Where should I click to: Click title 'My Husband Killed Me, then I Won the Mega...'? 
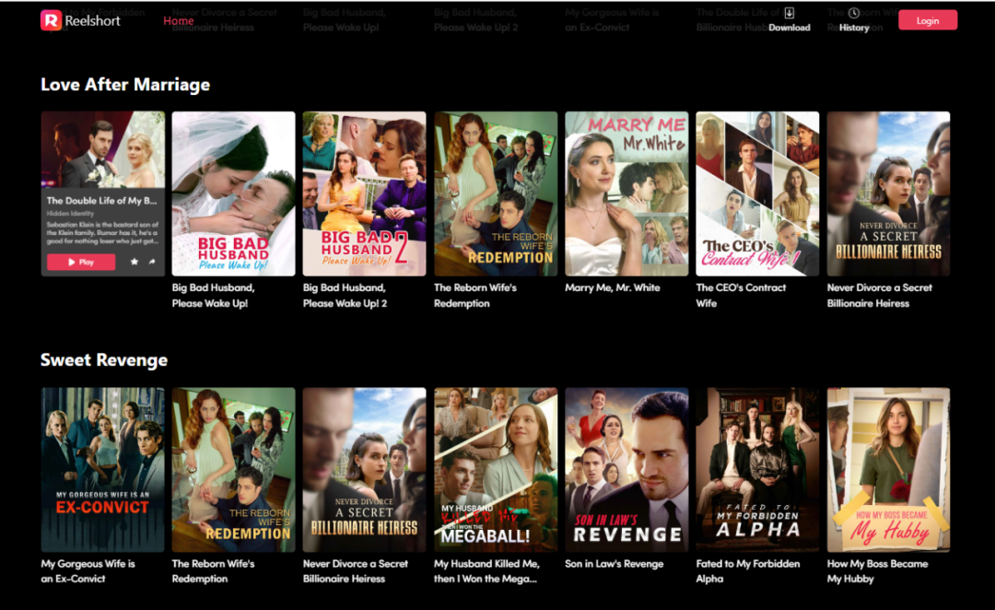[486, 570]
